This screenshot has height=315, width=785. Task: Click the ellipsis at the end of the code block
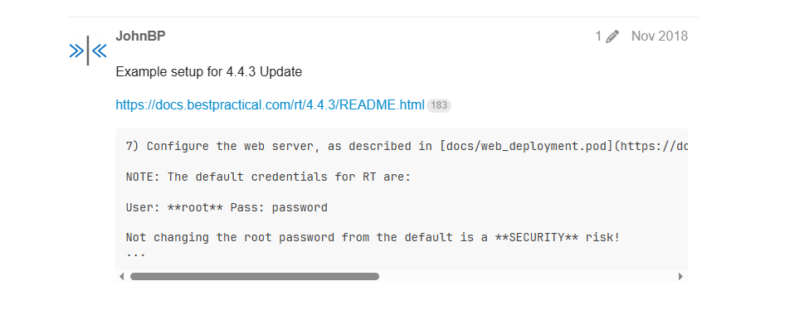click(x=135, y=254)
